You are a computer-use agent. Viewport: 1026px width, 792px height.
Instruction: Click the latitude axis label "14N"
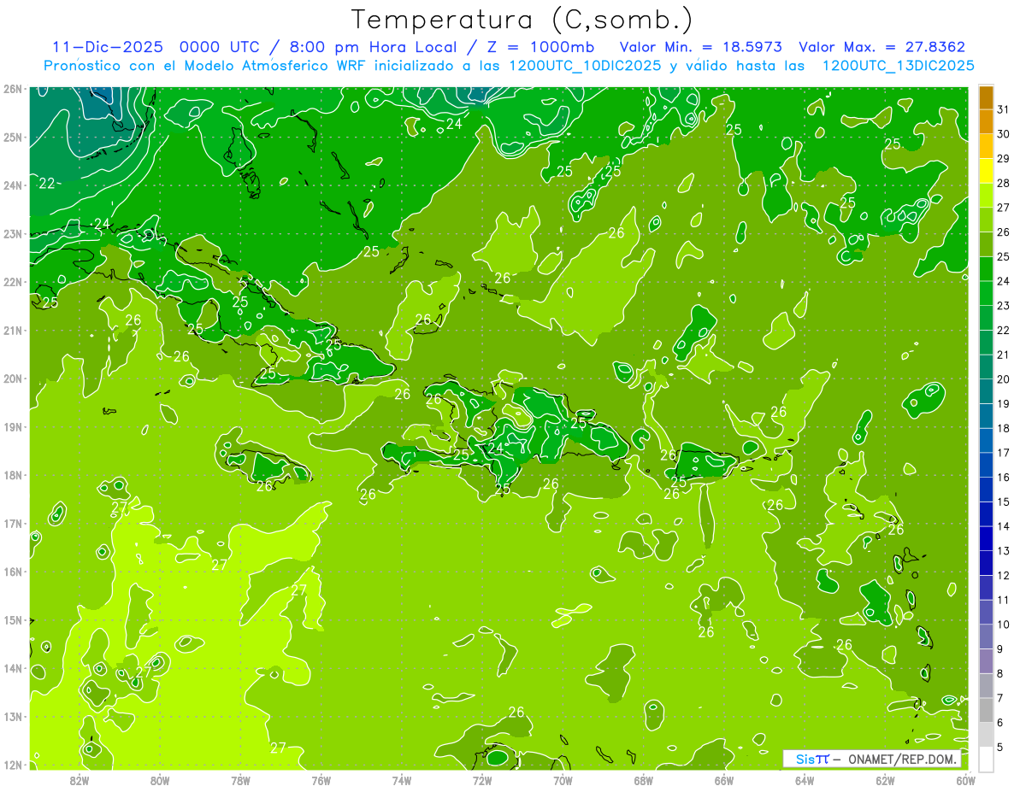[x=13, y=668]
